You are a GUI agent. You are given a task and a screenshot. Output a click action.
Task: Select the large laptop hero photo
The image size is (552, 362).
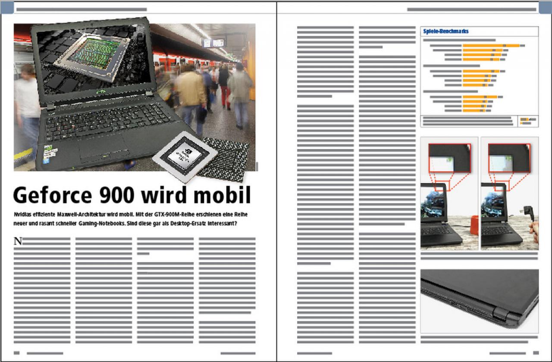coord(135,97)
